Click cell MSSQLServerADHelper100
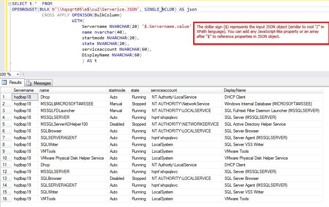This screenshot has width=329, height=207. 72,124
